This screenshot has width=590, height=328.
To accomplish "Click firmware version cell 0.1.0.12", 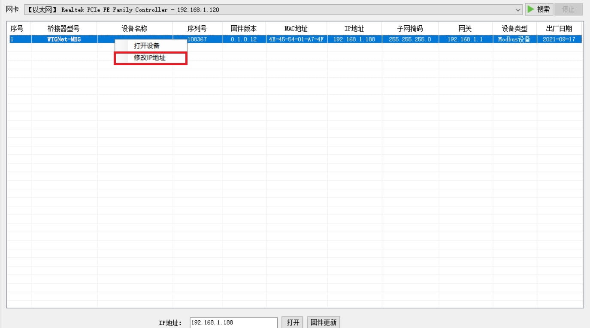I will (244, 39).
